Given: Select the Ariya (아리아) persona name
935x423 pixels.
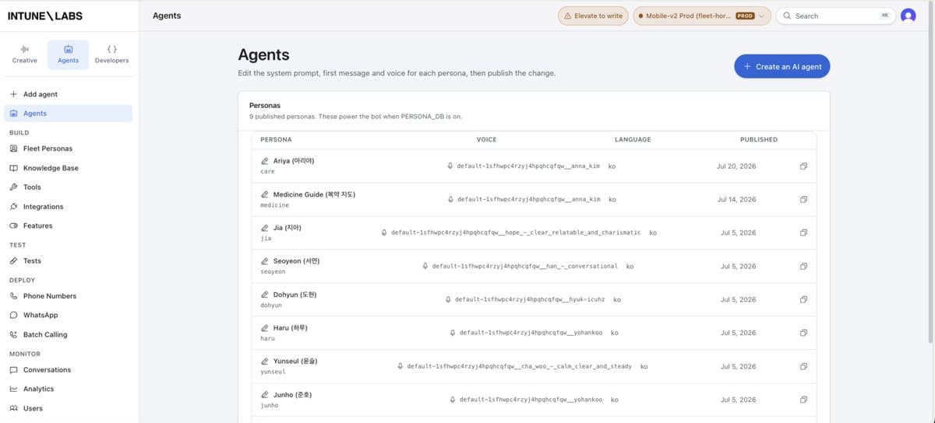Looking at the screenshot, I should click(x=294, y=161).
